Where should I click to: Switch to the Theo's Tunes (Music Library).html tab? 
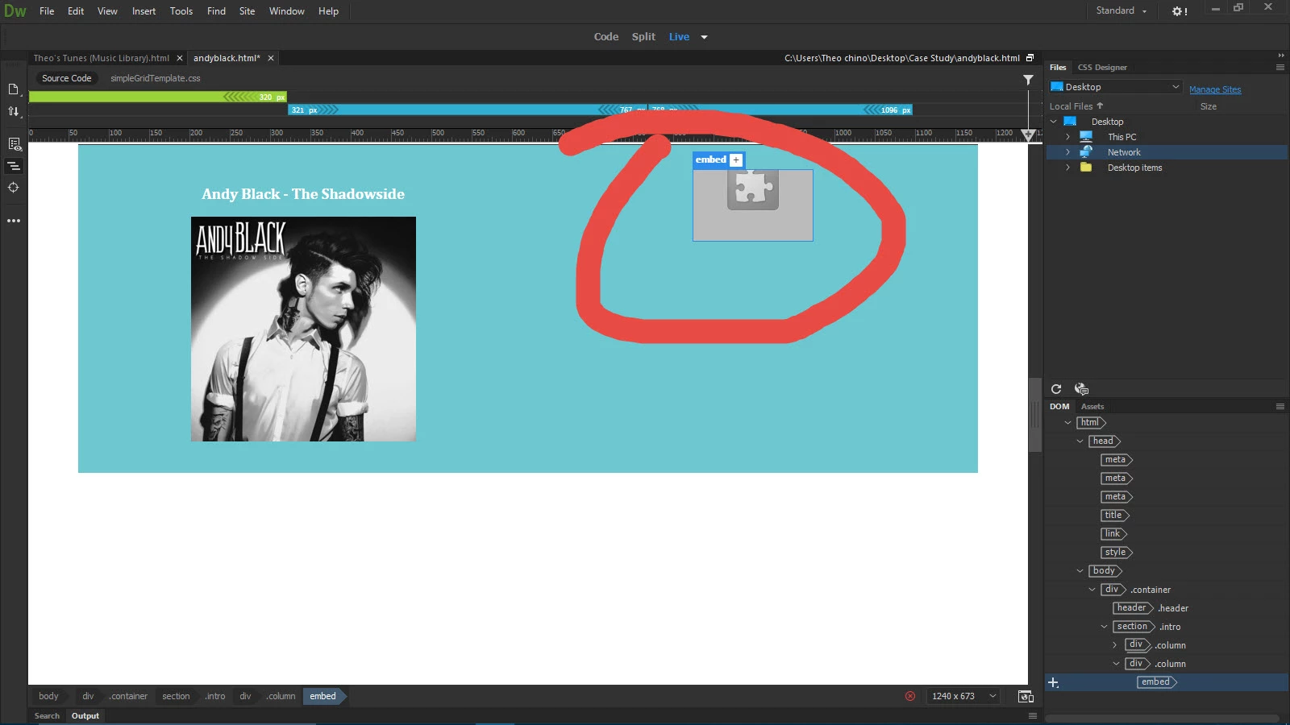(102, 58)
